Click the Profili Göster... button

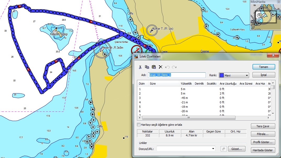(263, 142)
